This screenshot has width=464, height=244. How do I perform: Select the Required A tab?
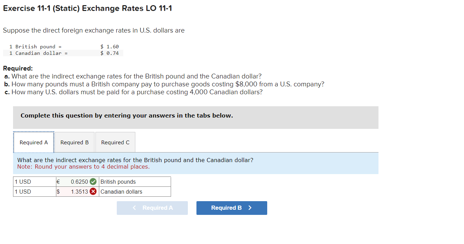click(33, 142)
